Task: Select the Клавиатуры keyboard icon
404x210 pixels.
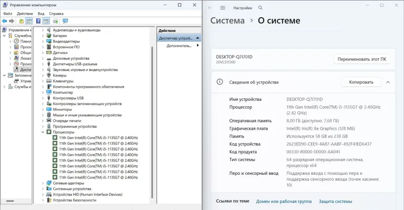Action: (x=49, y=81)
